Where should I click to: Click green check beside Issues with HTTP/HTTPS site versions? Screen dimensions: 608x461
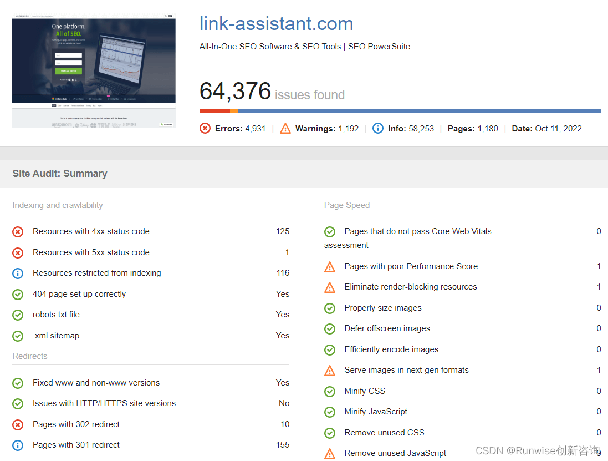(x=18, y=404)
